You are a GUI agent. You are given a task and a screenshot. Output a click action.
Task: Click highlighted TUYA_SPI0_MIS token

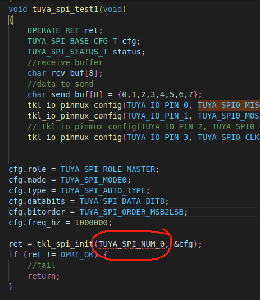click(229, 106)
